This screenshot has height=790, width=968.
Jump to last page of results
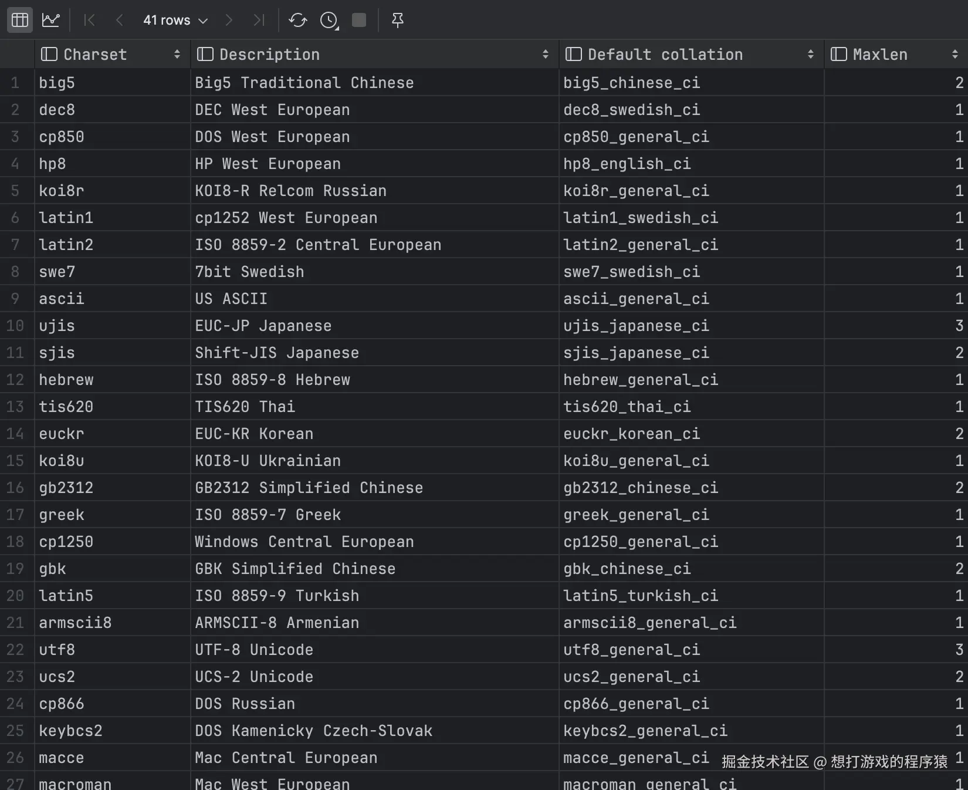point(259,20)
